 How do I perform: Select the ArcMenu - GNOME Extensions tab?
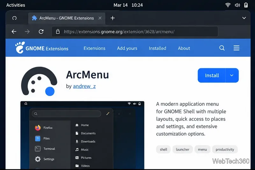[x=67, y=18]
